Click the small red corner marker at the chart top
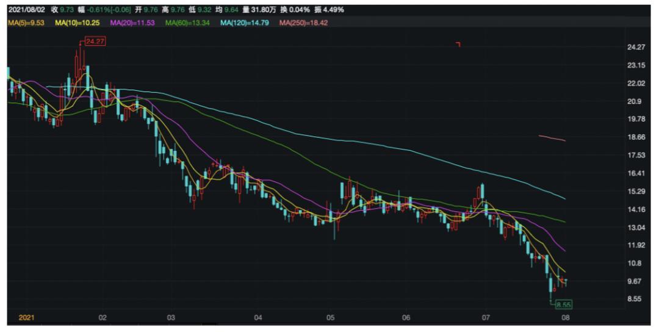Image resolution: width=659 pixels, height=332 pixels. click(x=458, y=45)
